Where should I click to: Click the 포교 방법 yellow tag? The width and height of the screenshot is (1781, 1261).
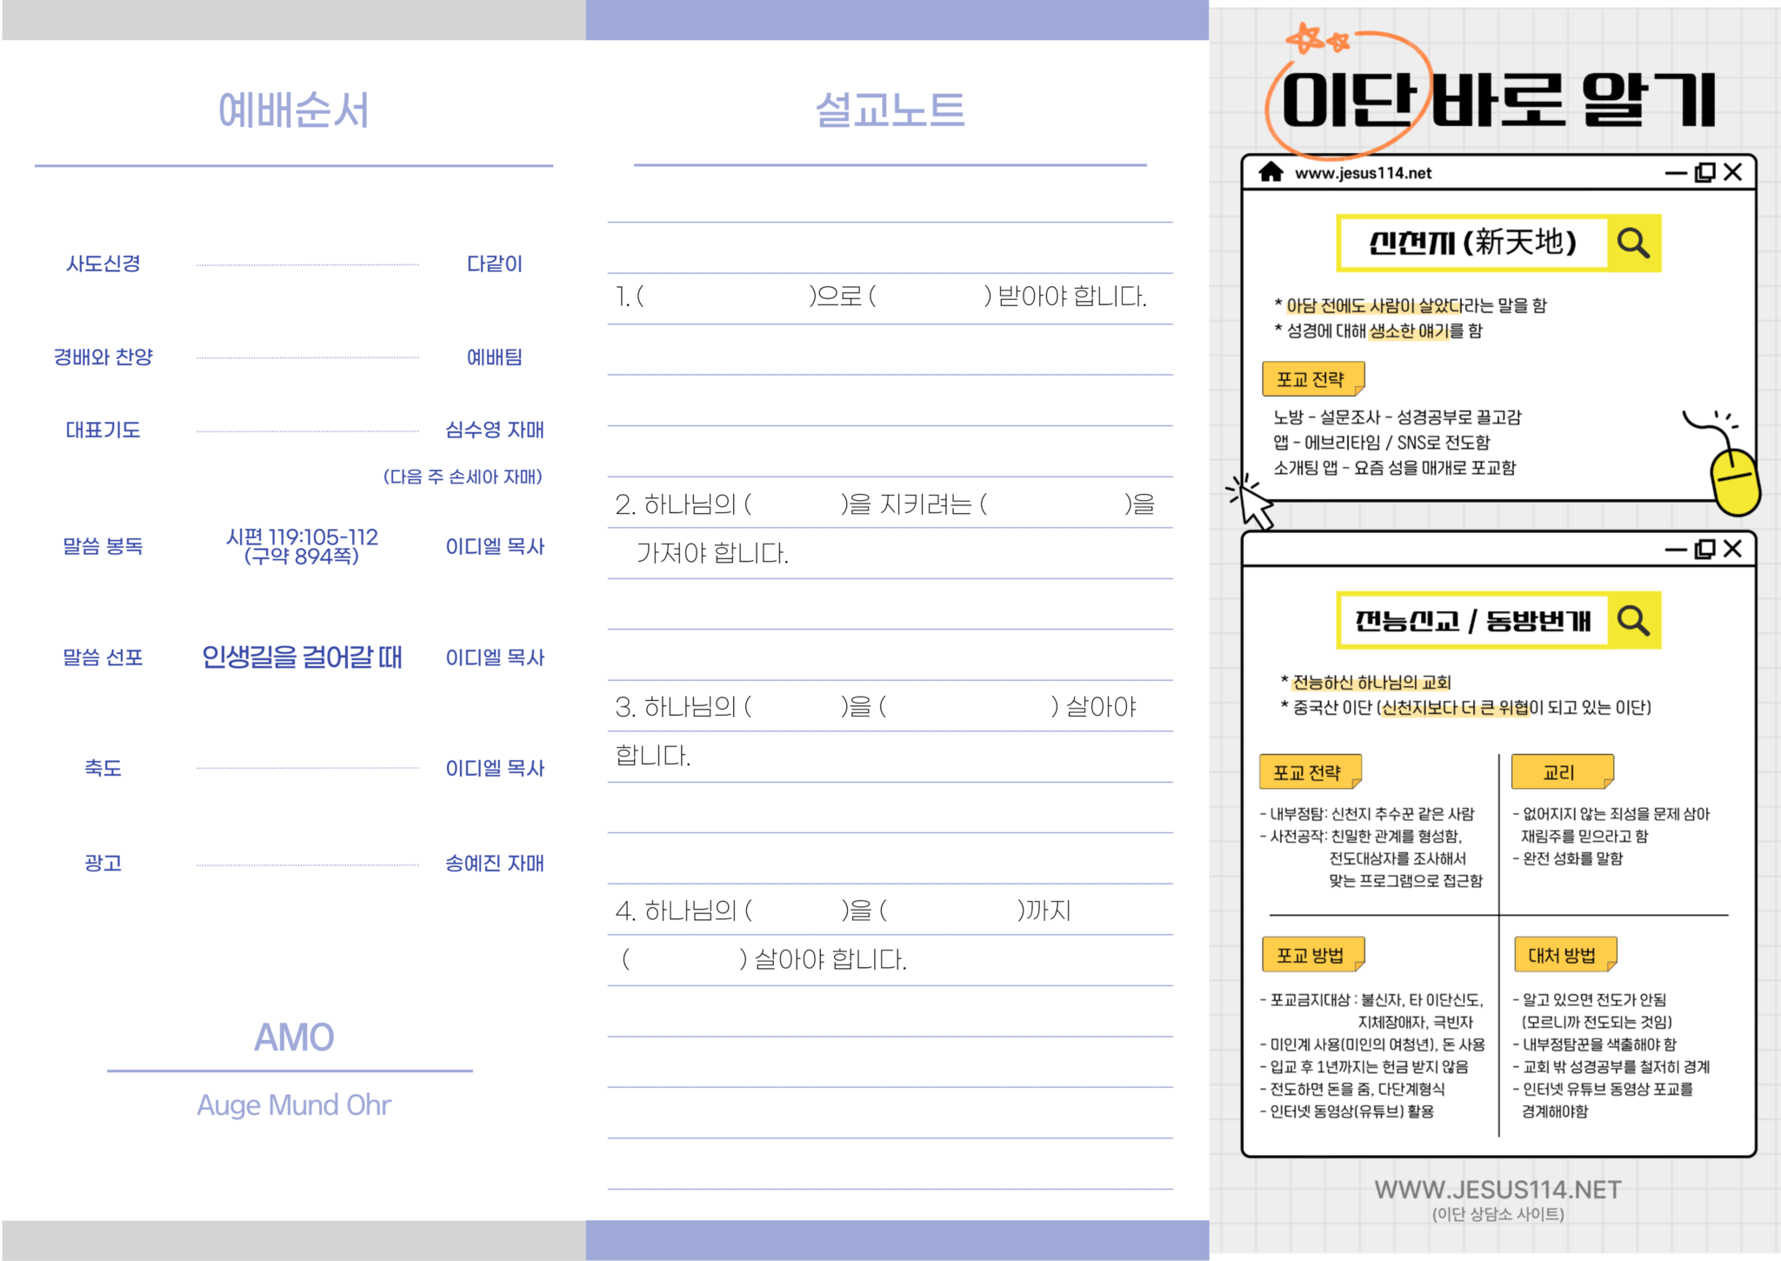pyautogui.click(x=1313, y=955)
